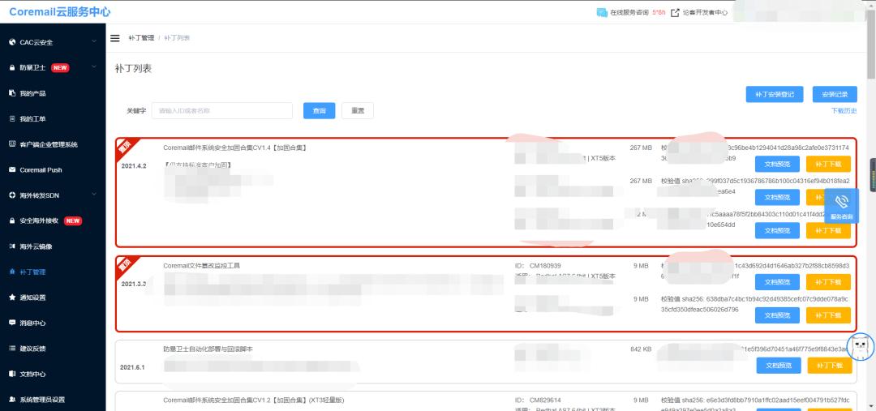Click the 海外云镜像 sidebar icon

pos(12,246)
